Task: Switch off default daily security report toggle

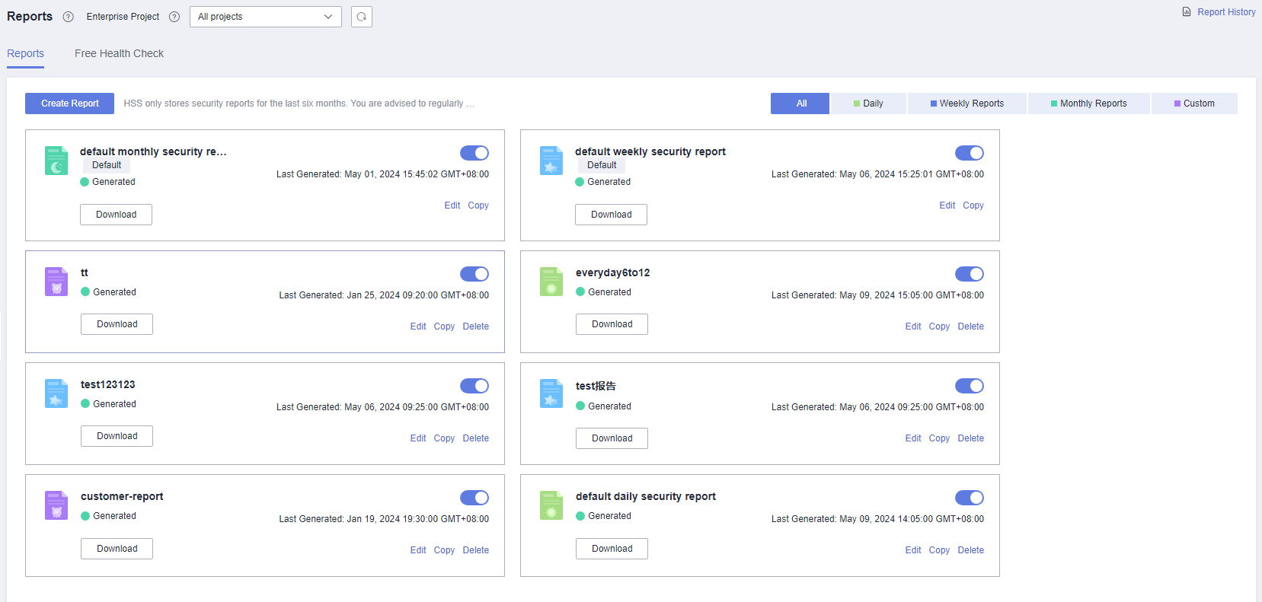Action: (x=970, y=498)
